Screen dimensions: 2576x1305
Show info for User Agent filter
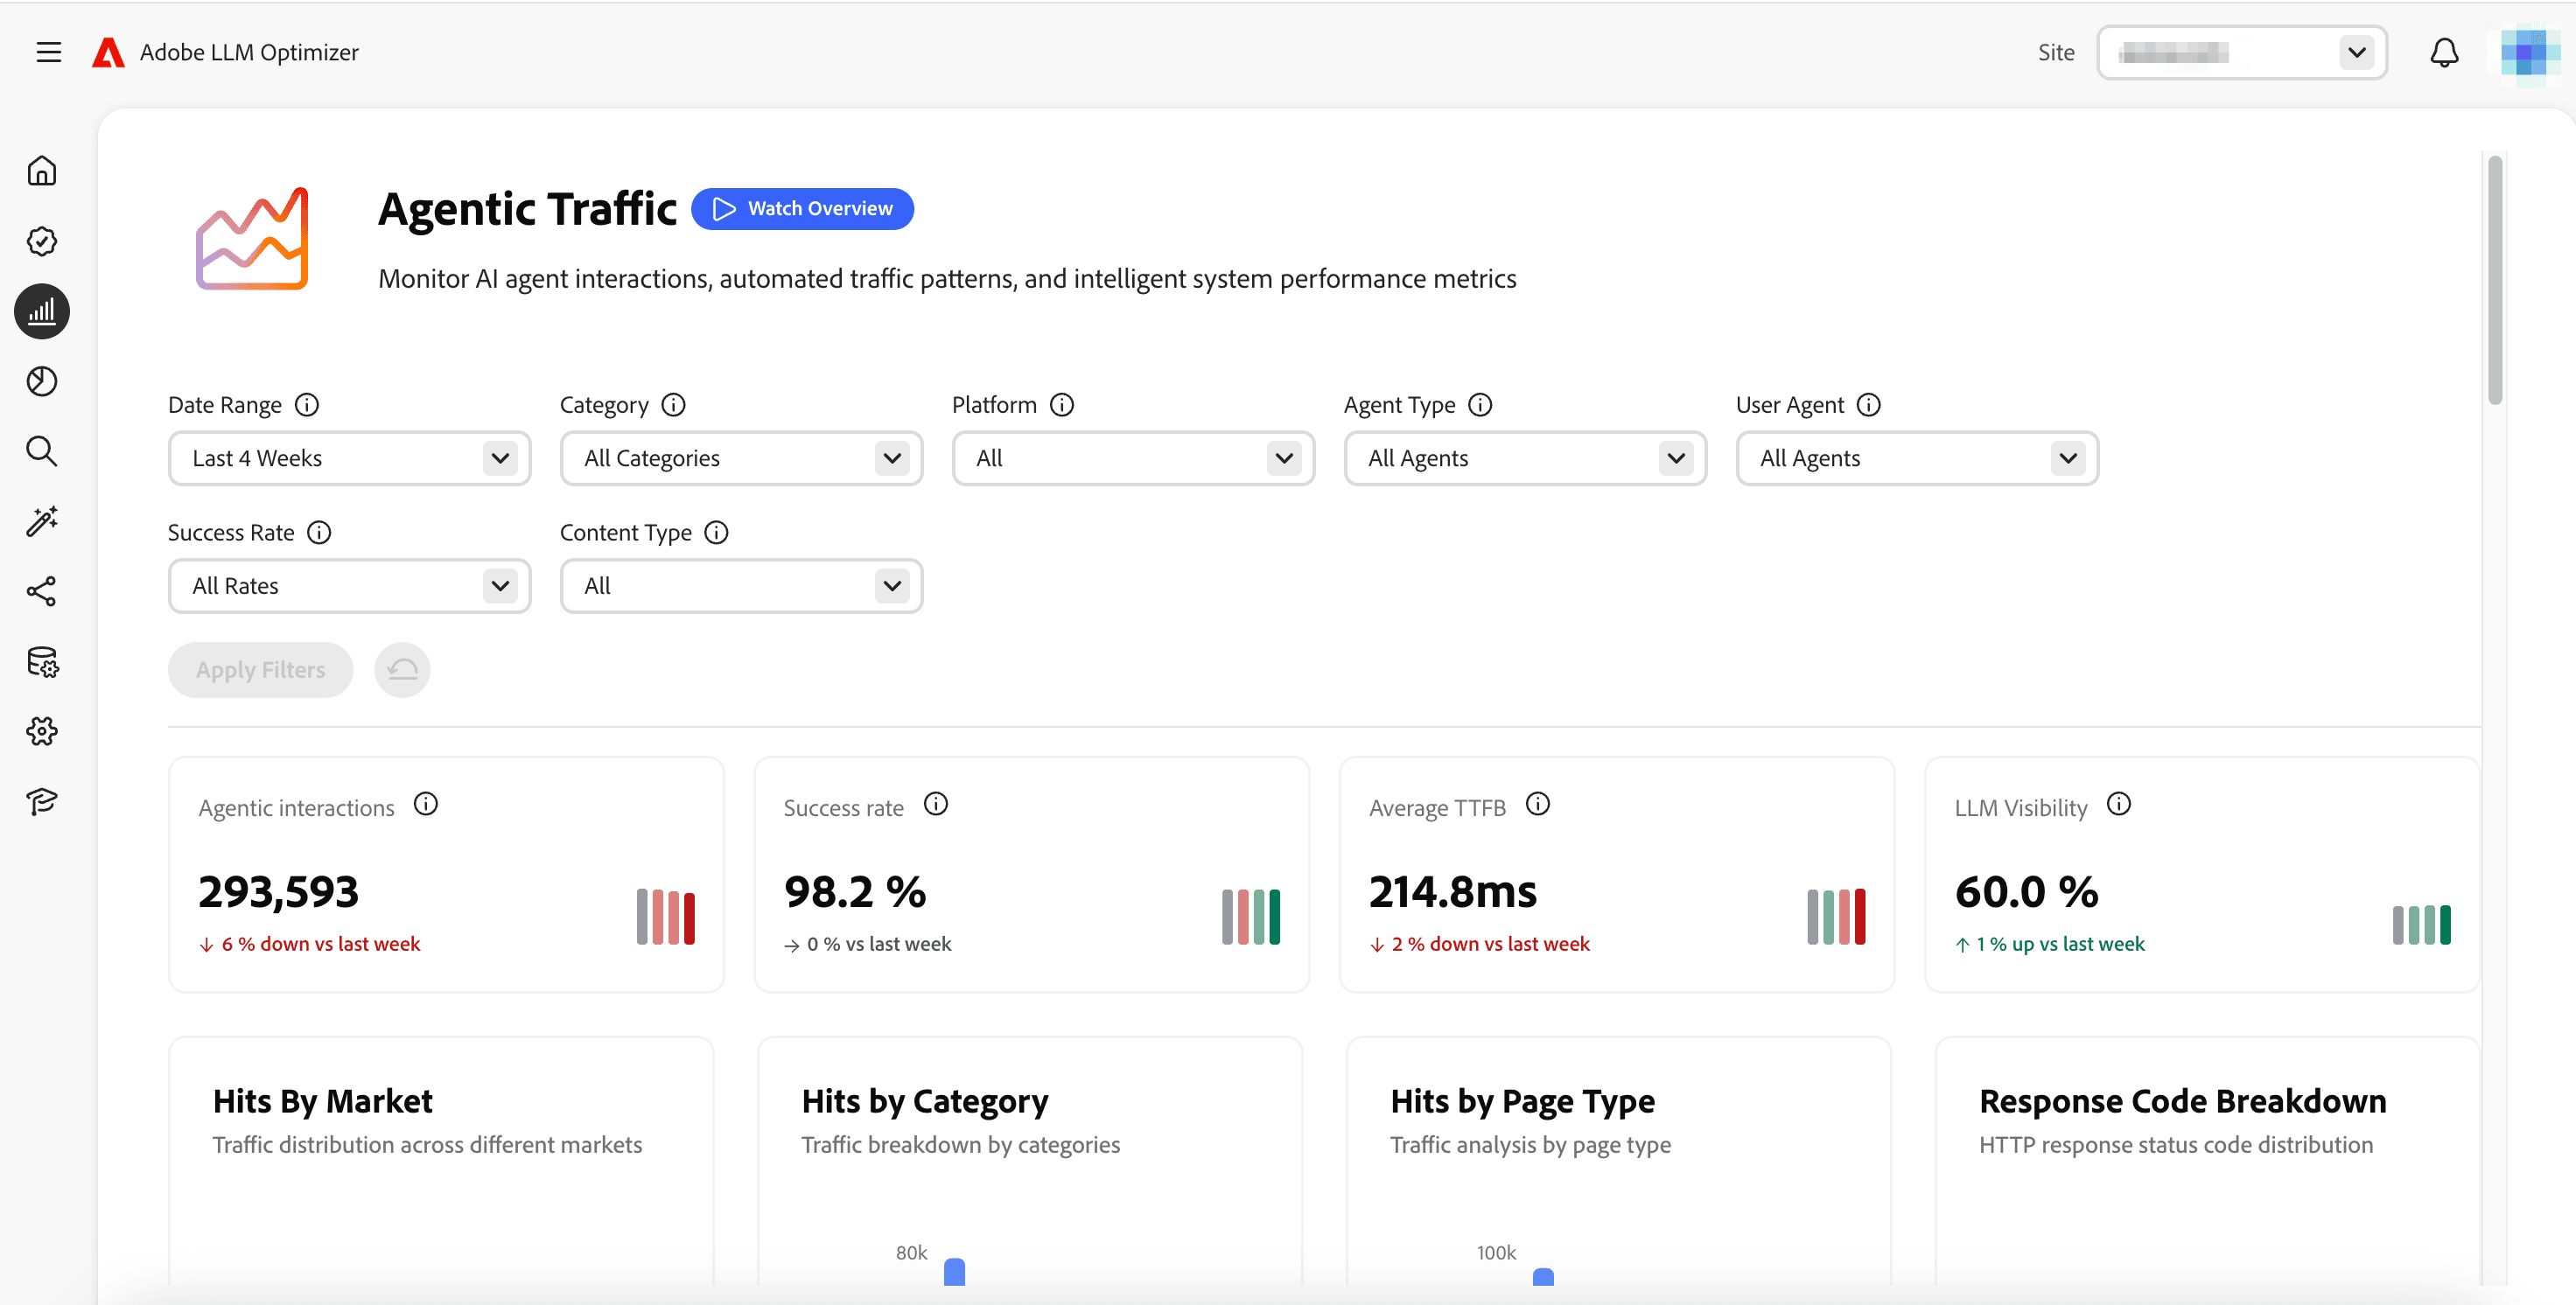pyautogui.click(x=1869, y=405)
